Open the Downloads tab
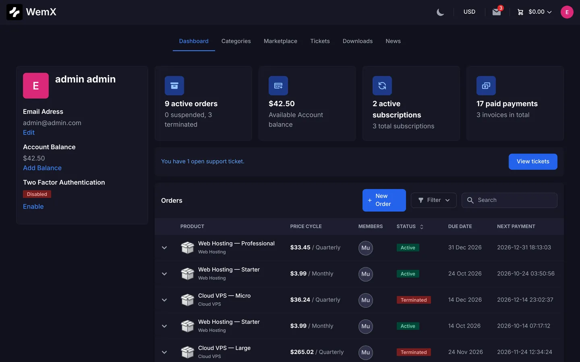 point(358,41)
